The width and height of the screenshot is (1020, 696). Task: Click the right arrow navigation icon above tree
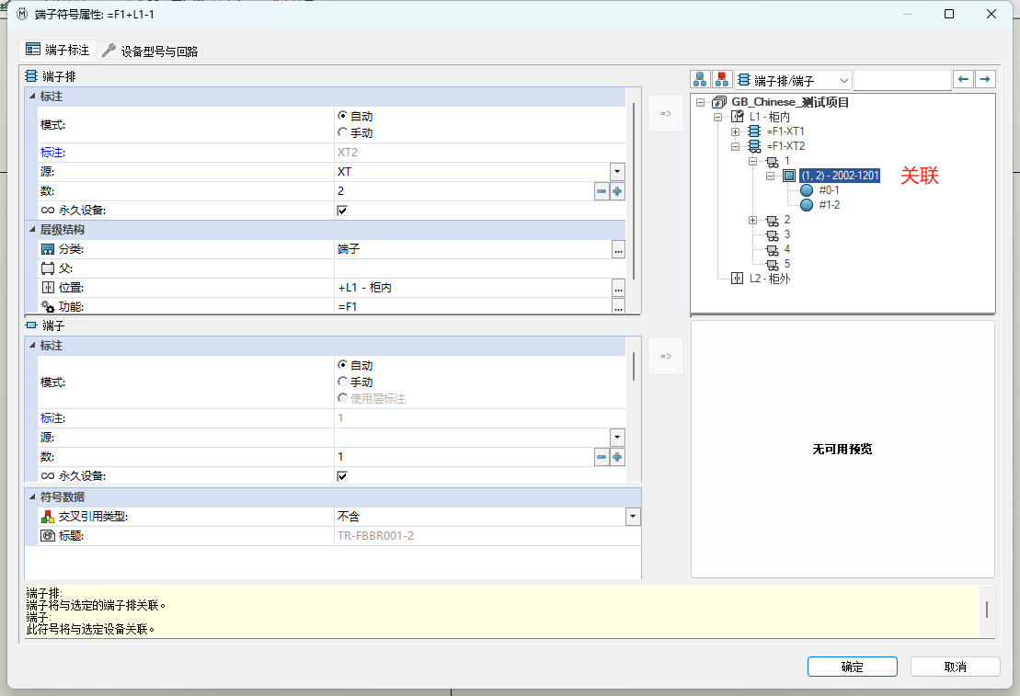tap(985, 79)
